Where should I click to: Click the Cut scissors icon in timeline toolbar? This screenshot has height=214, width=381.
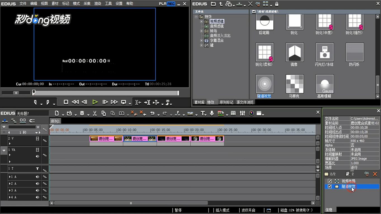[95, 113]
